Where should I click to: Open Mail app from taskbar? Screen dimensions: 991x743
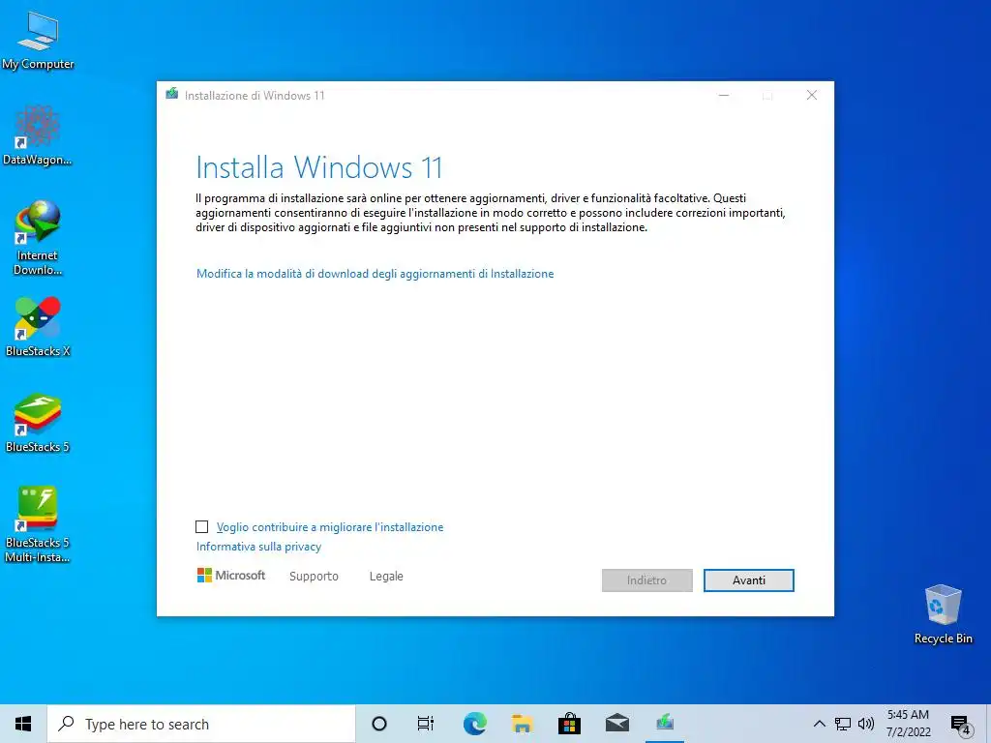coord(616,724)
